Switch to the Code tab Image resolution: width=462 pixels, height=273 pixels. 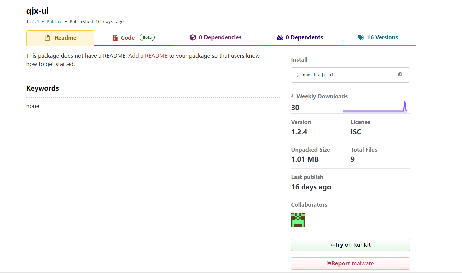pyautogui.click(x=133, y=38)
